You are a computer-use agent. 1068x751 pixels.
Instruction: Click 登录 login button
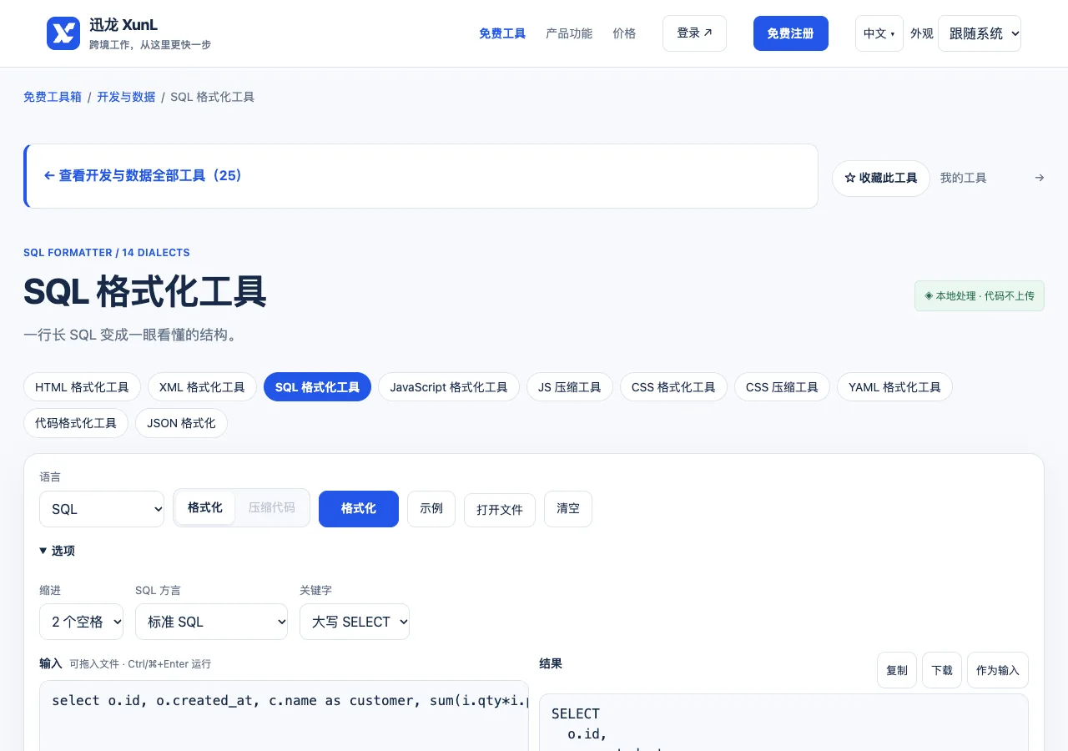(694, 33)
